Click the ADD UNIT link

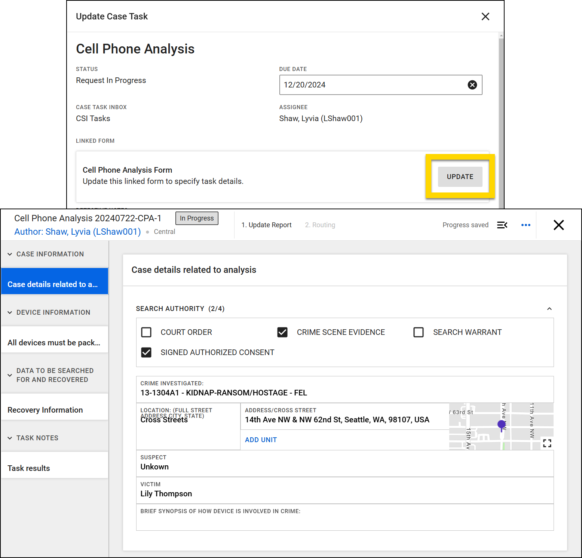tap(261, 440)
